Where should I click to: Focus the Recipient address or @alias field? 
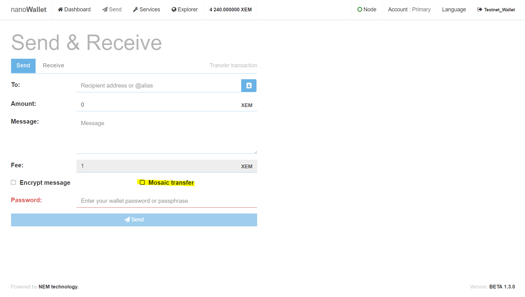coord(159,86)
